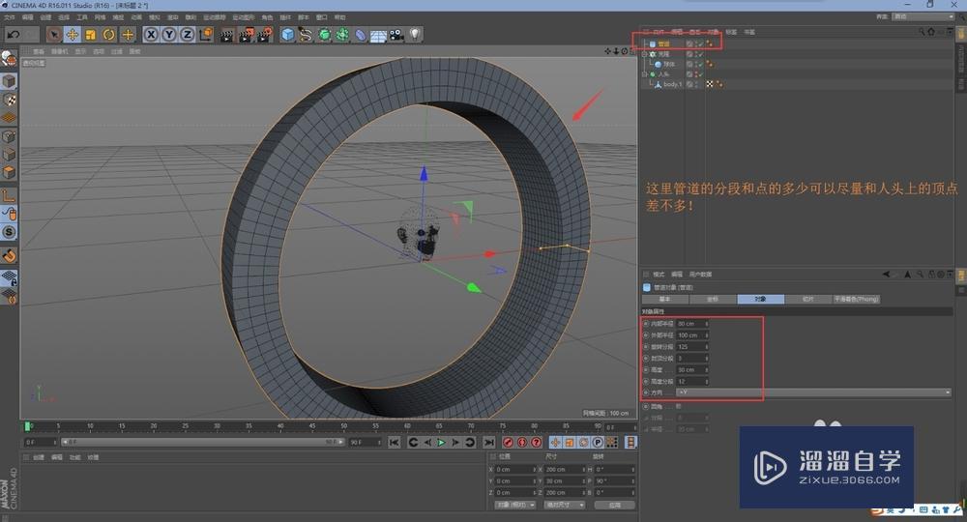
Task: Add a floor environment object
Action: point(378,36)
